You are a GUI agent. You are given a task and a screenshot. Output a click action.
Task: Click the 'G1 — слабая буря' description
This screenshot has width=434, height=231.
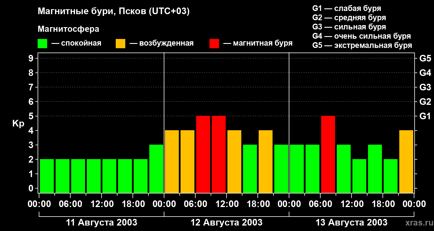347,8
